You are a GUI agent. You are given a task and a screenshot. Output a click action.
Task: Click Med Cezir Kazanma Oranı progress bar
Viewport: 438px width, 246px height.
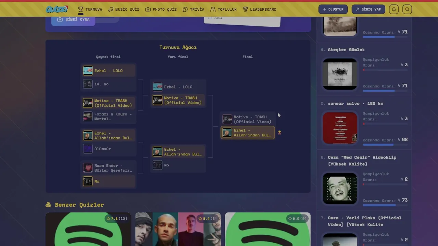point(385,205)
